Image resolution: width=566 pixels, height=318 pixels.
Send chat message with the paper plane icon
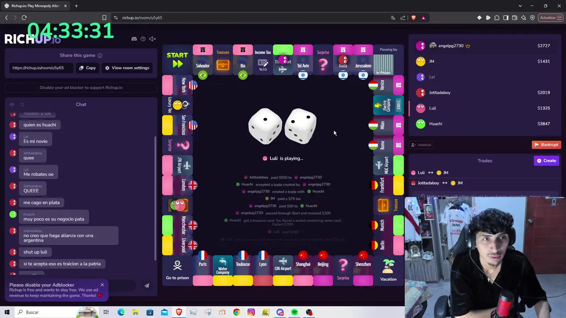(x=147, y=286)
